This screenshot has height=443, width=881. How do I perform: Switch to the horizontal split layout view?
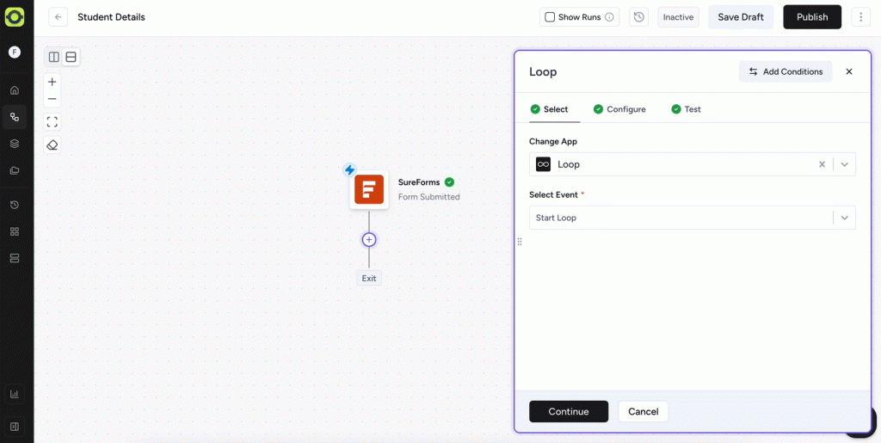71,57
